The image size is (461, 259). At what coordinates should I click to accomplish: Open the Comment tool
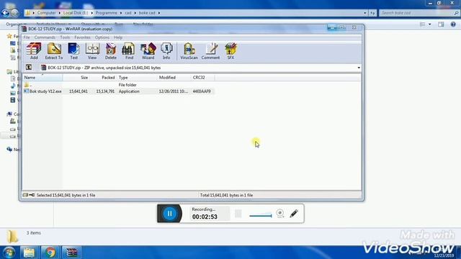click(210, 51)
